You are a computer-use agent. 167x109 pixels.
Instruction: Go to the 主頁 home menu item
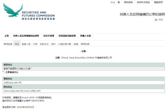tap(7, 36)
